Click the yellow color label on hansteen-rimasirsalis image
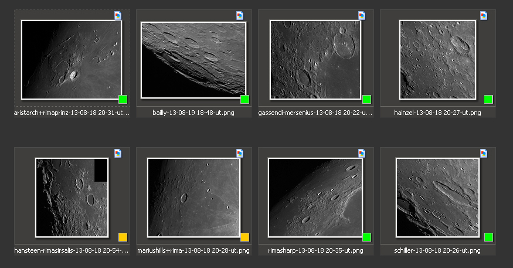Viewport: 513px width, 268px height. (x=123, y=237)
